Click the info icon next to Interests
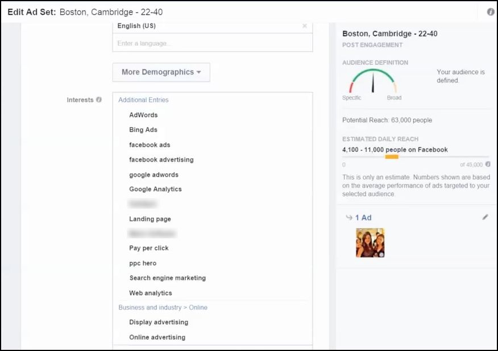Image resolution: width=498 pixels, height=351 pixels. pyautogui.click(x=99, y=100)
